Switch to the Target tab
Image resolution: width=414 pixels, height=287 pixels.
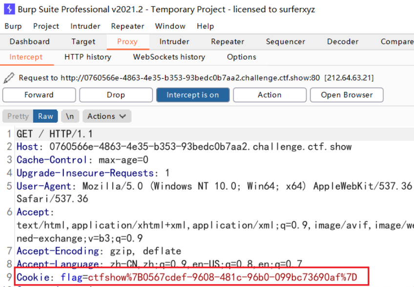pyautogui.click(x=83, y=42)
